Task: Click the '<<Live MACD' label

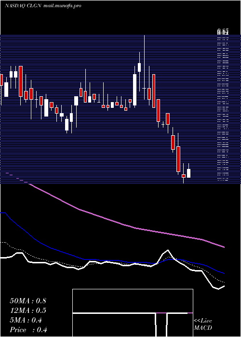Action: (203, 324)
